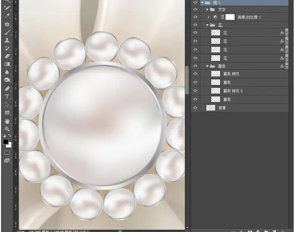
Task: Select the History Brush tool
Action: tap(7, 48)
